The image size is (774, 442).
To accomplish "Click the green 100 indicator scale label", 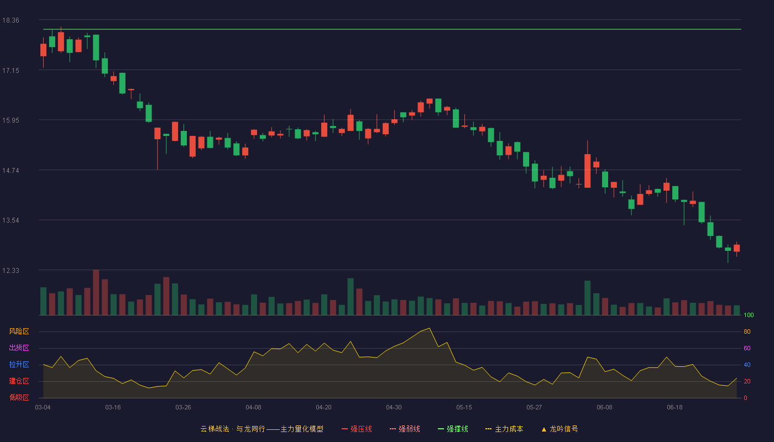I will point(749,315).
